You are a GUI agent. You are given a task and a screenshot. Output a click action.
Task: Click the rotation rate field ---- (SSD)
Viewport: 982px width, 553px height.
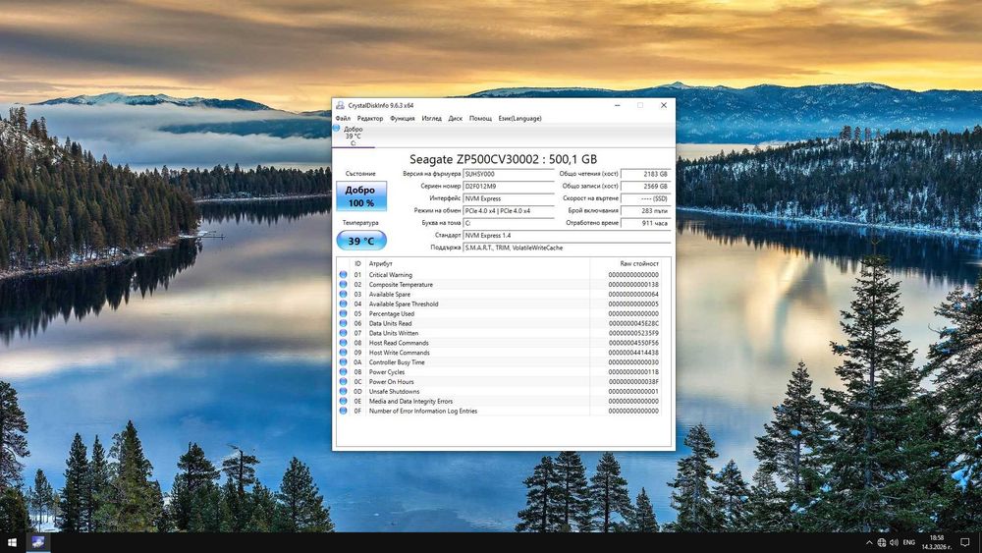tap(646, 198)
